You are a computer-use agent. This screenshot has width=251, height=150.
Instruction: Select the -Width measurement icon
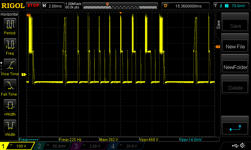tap(10, 126)
